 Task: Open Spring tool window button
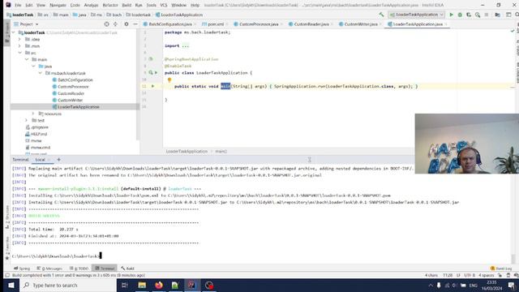(x=22, y=268)
